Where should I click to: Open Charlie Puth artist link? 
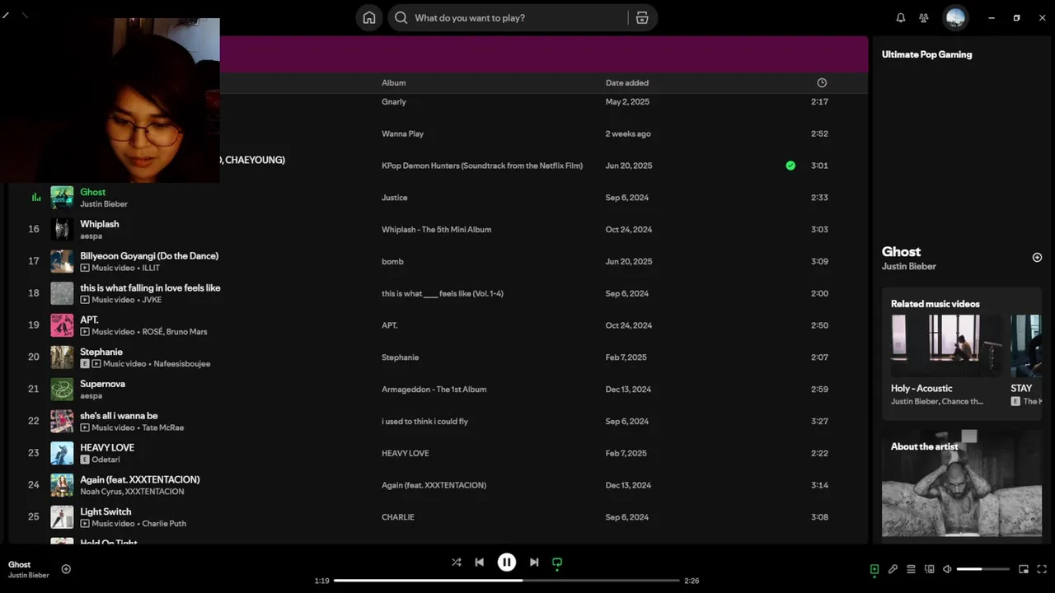[x=164, y=524]
